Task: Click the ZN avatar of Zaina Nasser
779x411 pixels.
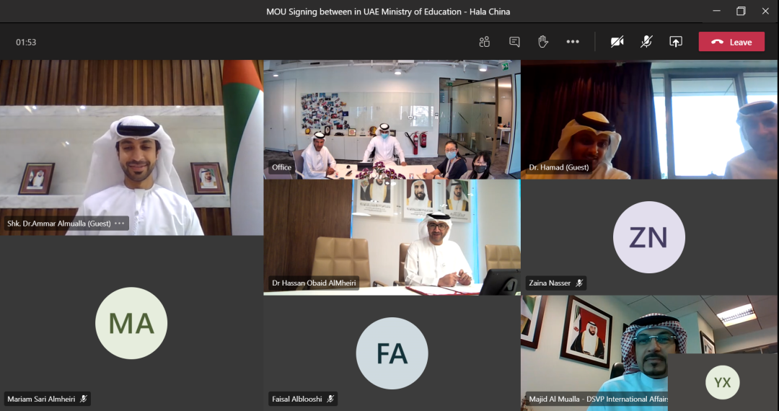Action: 649,237
